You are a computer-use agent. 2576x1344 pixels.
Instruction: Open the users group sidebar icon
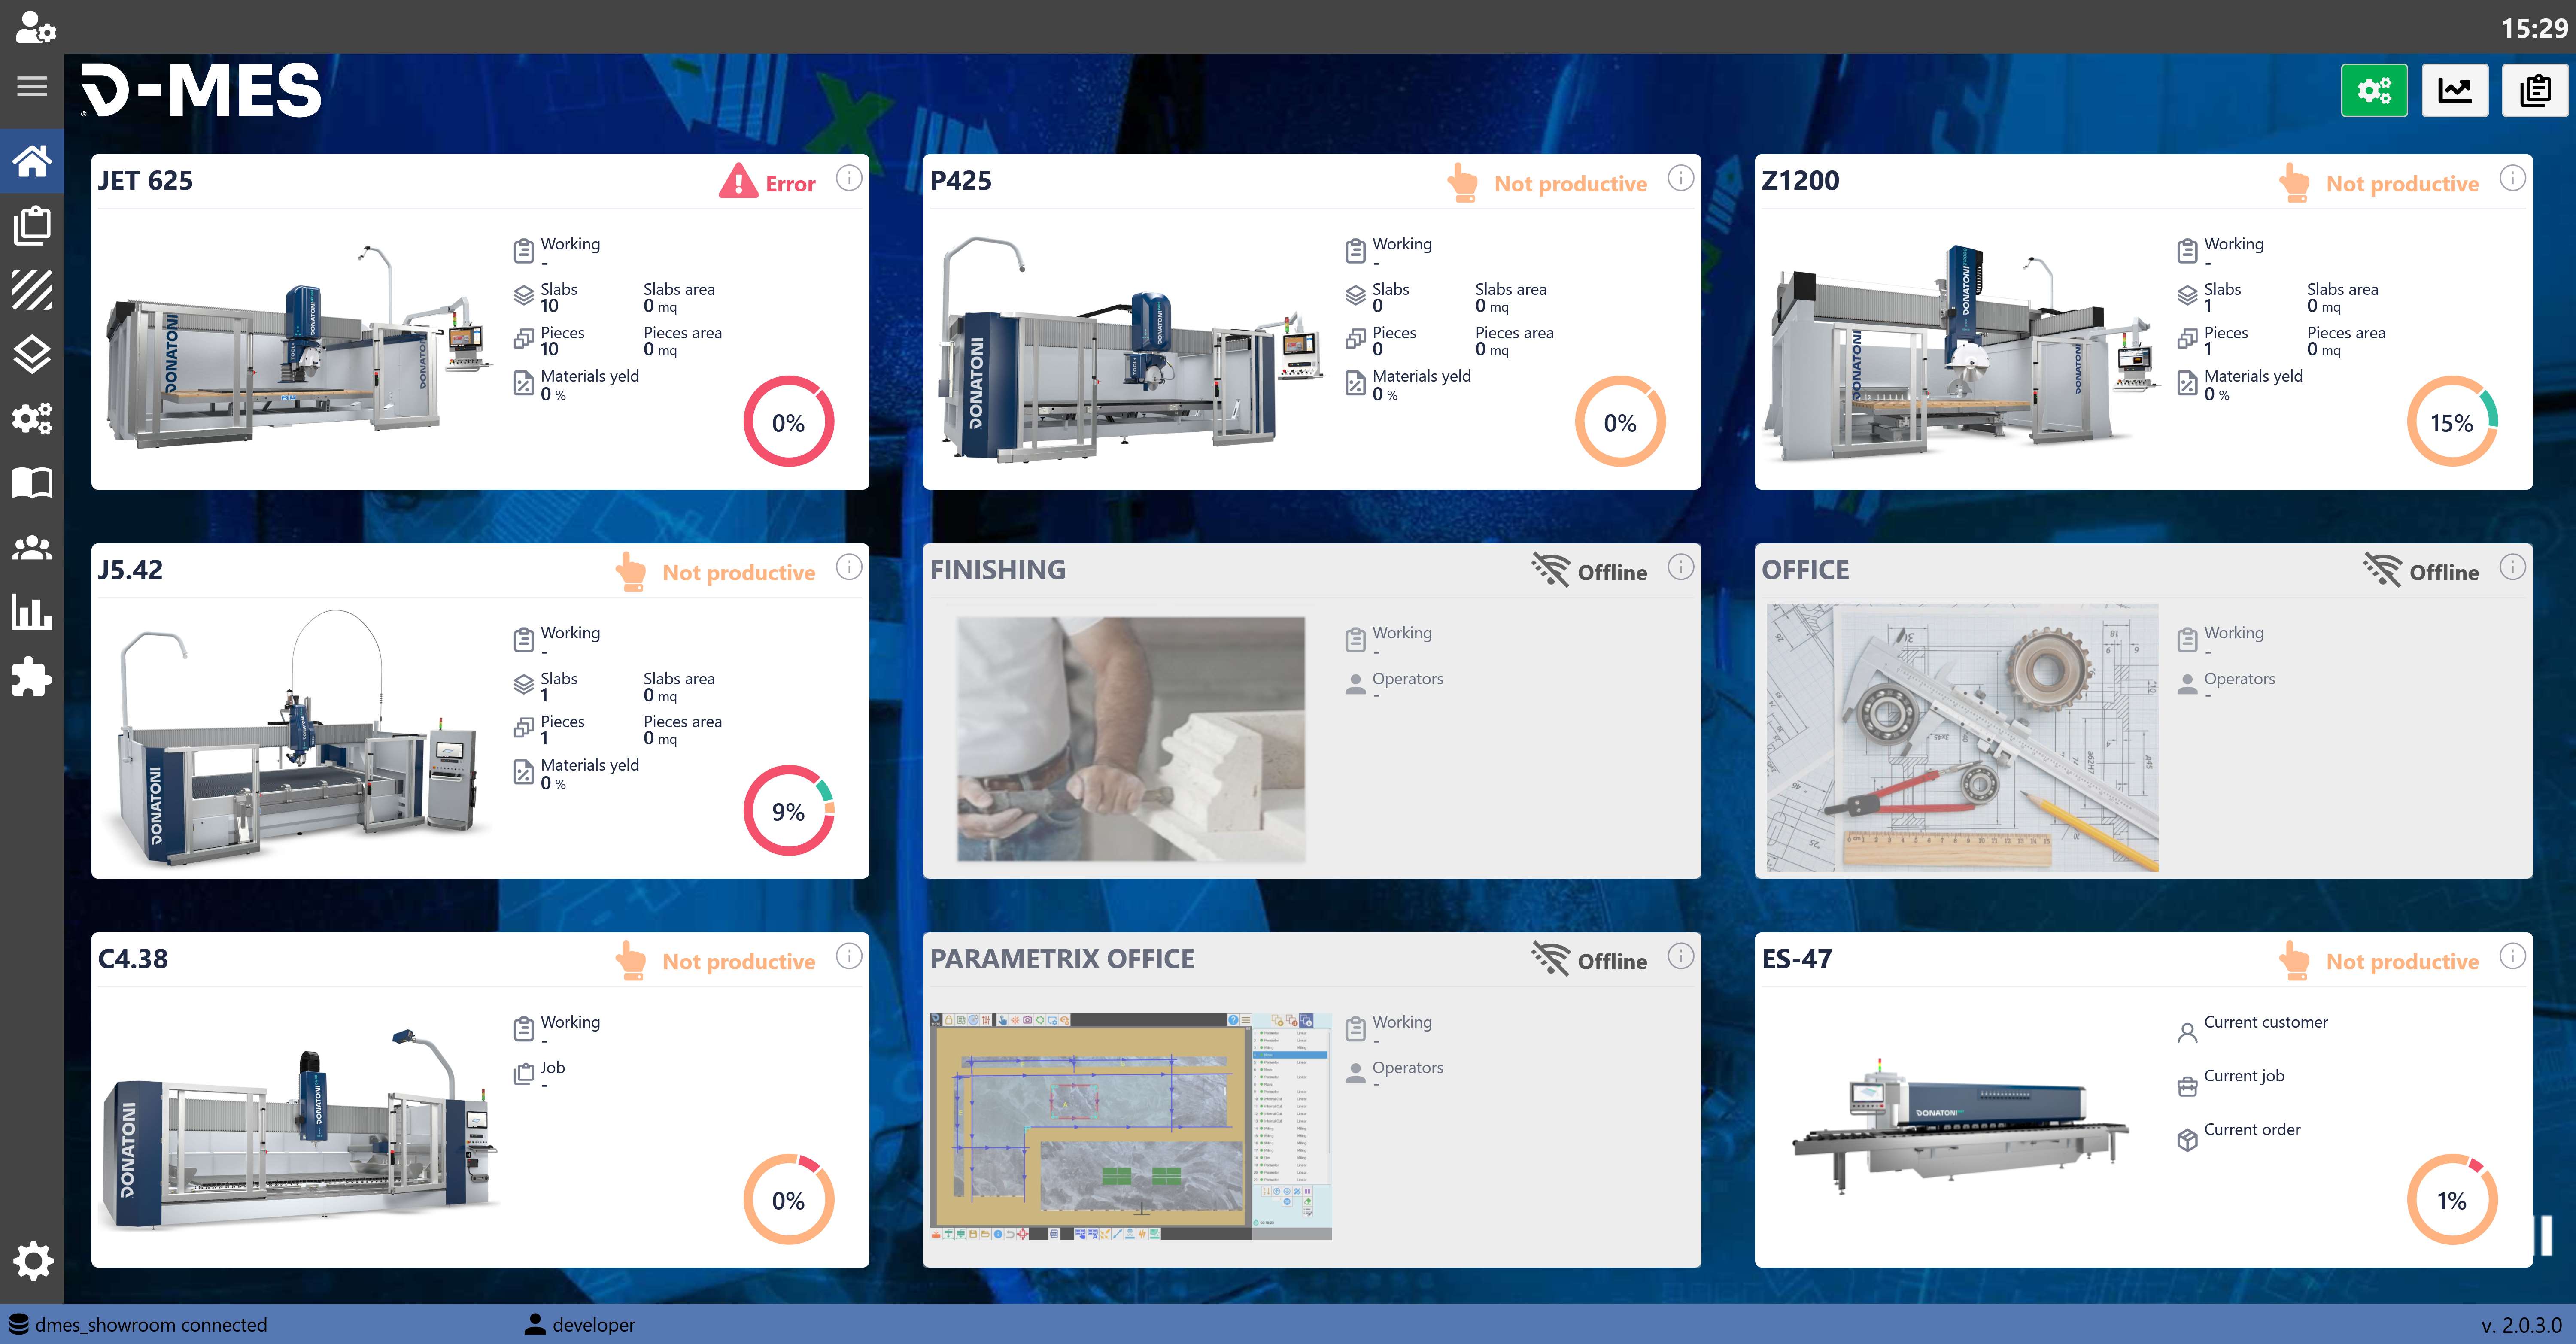pyautogui.click(x=32, y=548)
